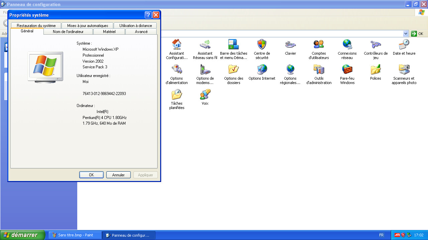Image resolution: width=428 pixels, height=240 pixels.
Task: Click the help question mark in Propriétés système
Action: pos(148,15)
